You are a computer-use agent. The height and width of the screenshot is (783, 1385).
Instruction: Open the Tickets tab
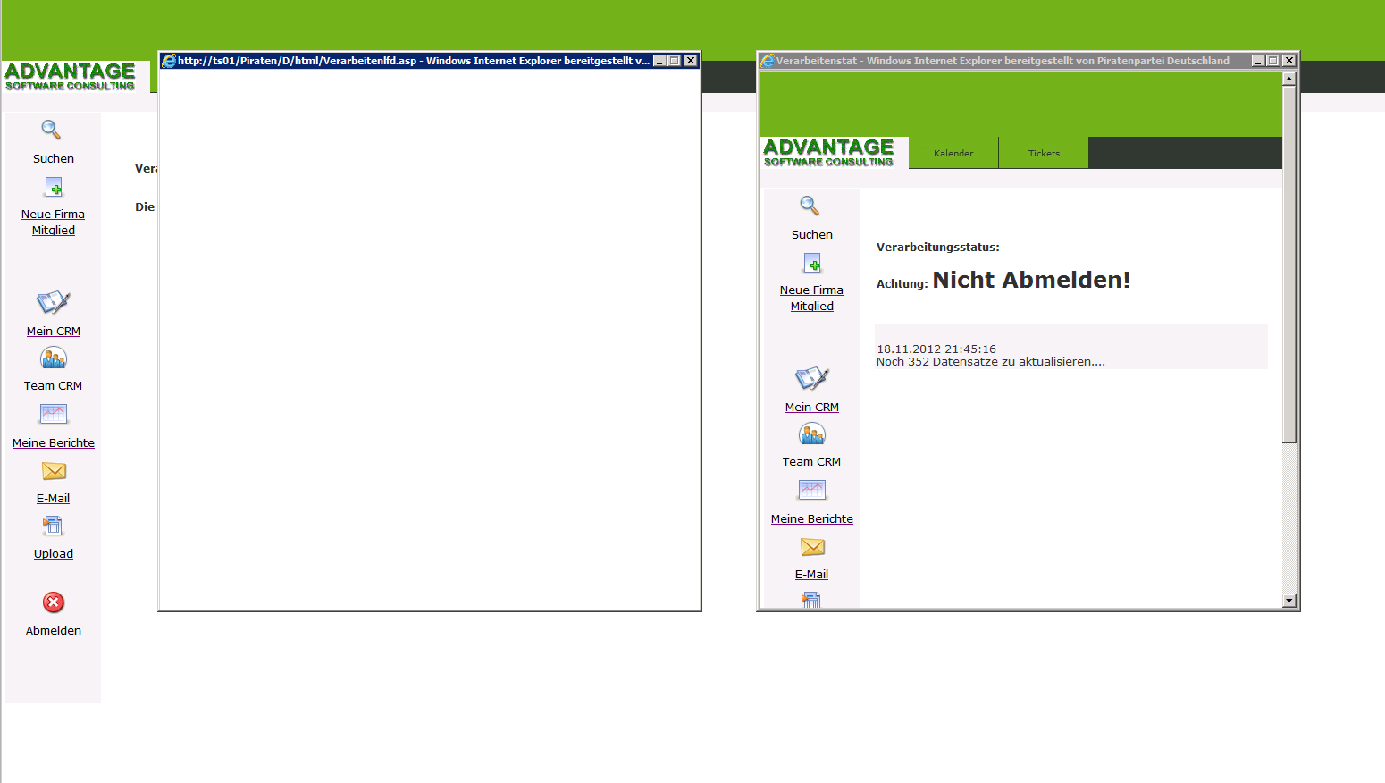coord(1044,154)
